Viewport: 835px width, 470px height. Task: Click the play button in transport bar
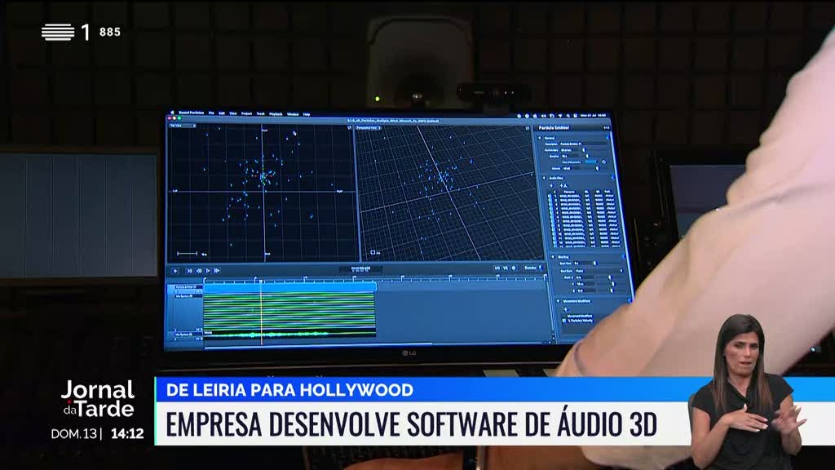click(x=208, y=270)
